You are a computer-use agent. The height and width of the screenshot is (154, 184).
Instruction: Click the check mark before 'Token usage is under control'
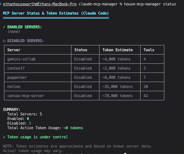[4, 137]
